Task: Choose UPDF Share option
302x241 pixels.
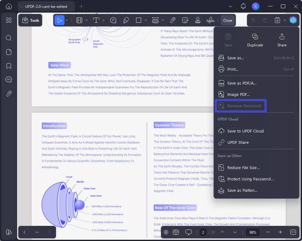Action: tap(256, 142)
